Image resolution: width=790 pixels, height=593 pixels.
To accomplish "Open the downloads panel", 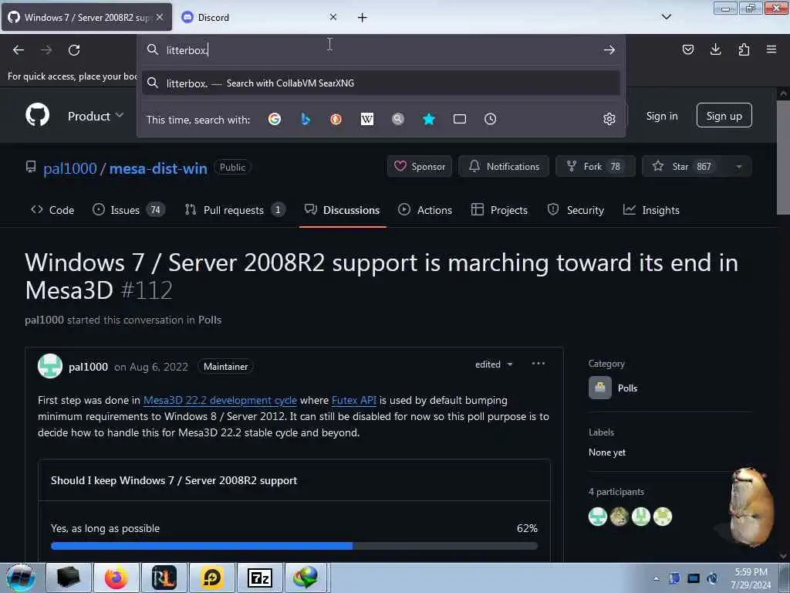I will [x=715, y=49].
